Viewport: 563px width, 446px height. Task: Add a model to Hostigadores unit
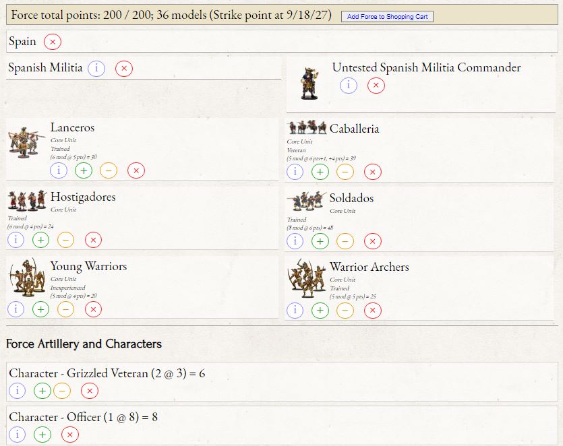tap(41, 240)
